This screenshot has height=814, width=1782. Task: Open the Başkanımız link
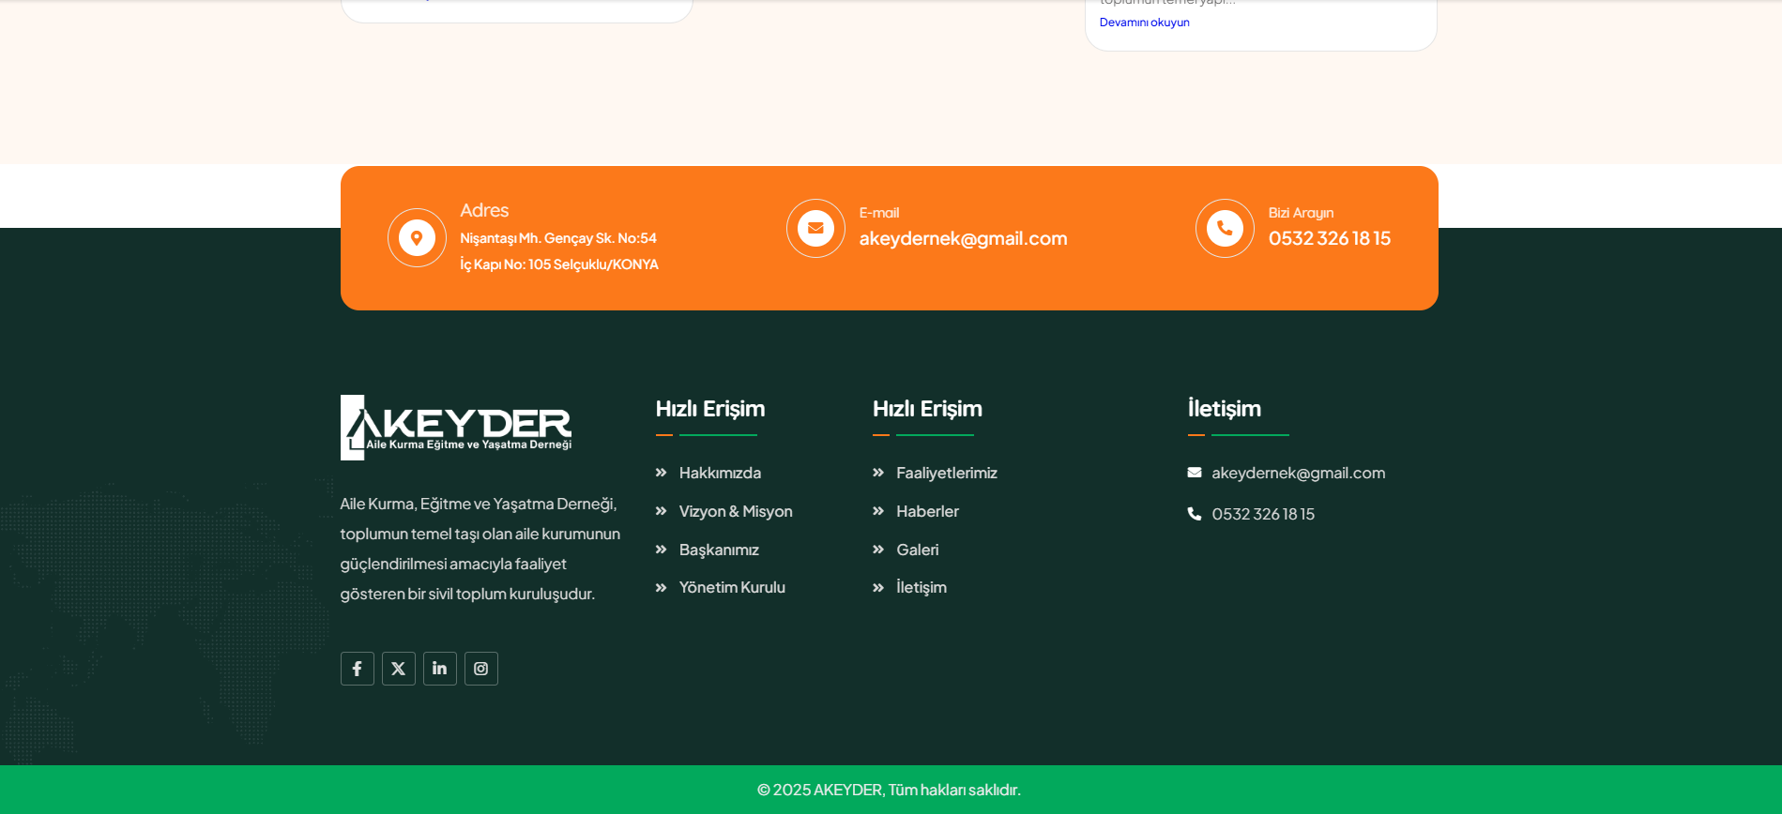pos(718,550)
